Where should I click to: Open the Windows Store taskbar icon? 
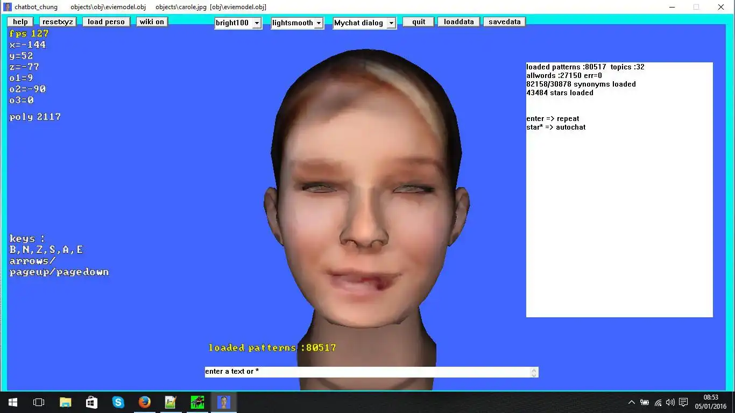91,402
